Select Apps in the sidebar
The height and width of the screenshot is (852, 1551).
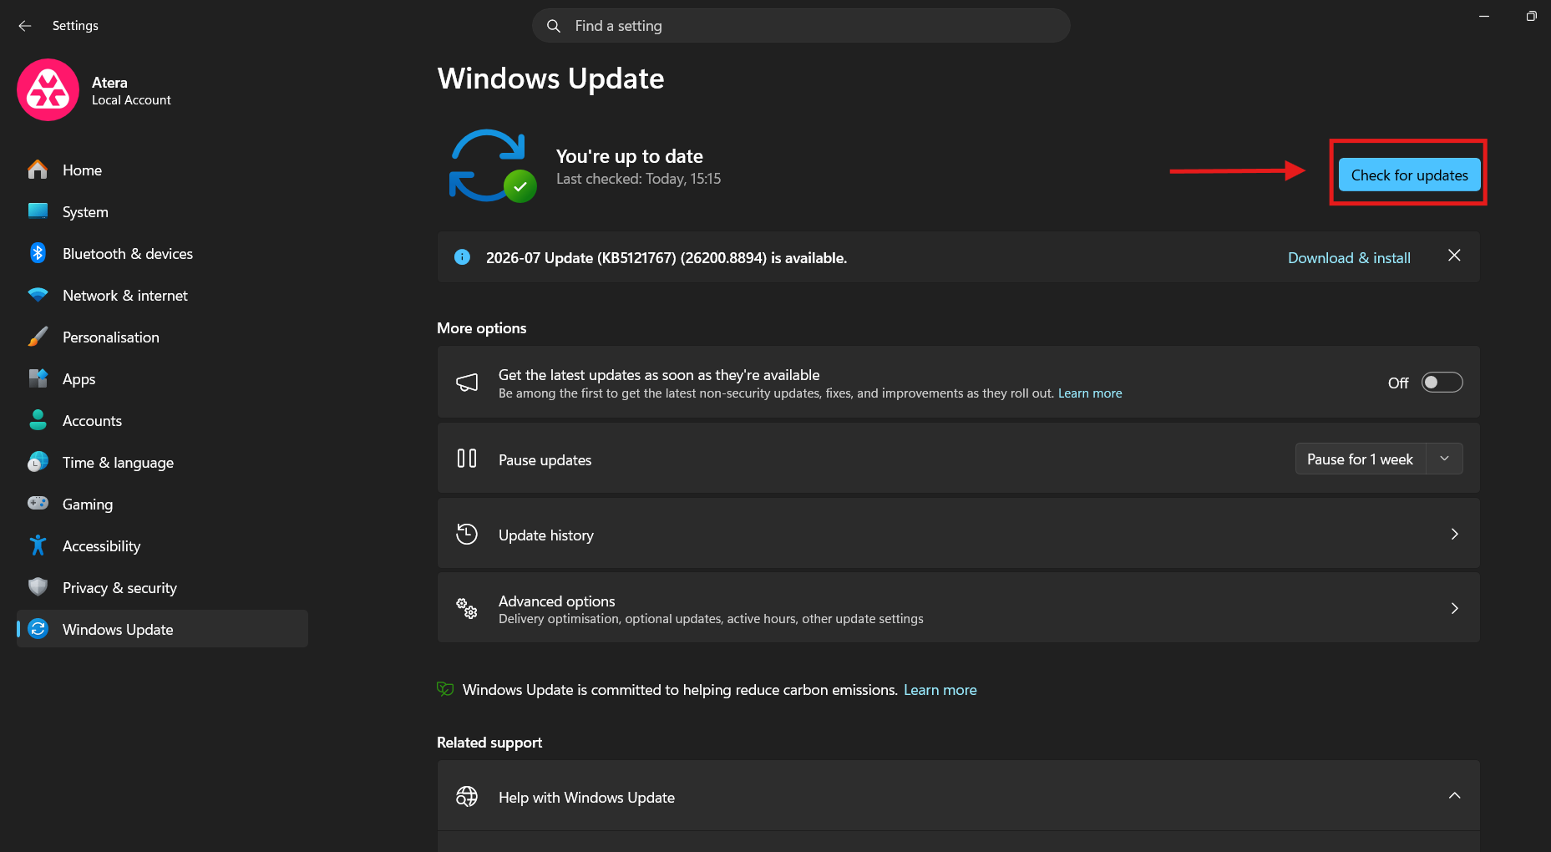click(x=162, y=378)
